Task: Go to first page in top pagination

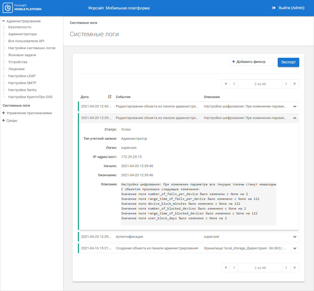Action: [226, 84]
